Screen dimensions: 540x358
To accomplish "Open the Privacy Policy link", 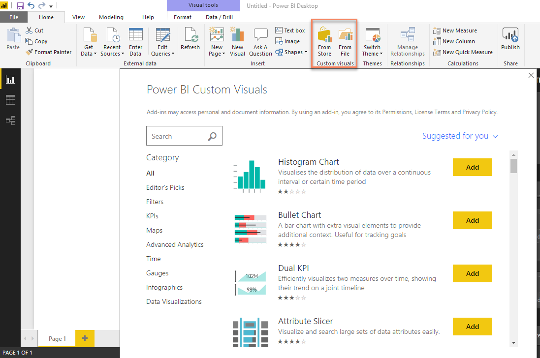I will [x=478, y=112].
